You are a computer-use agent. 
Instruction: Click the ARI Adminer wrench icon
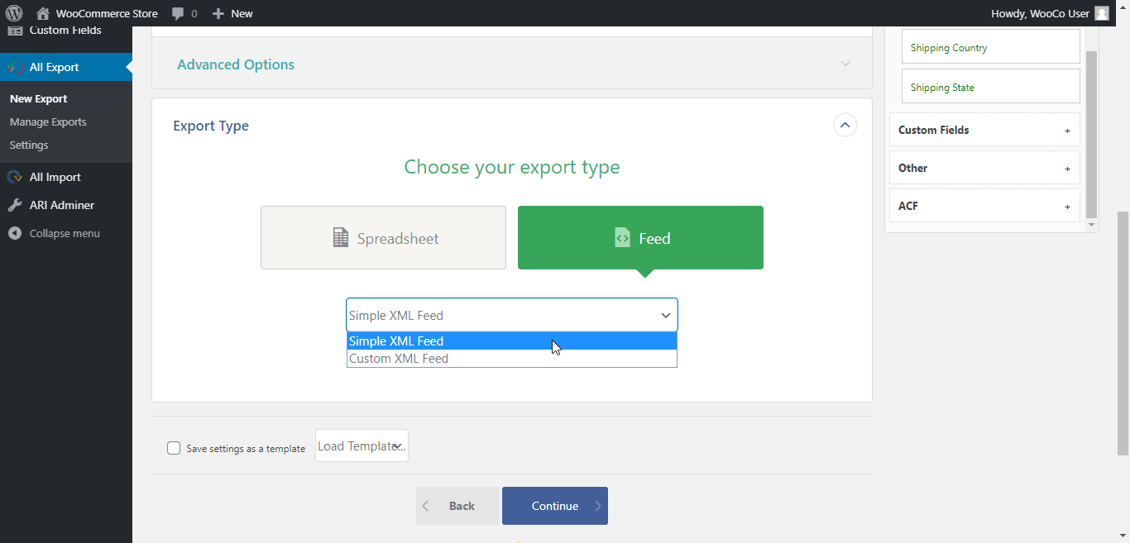(x=15, y=205)
